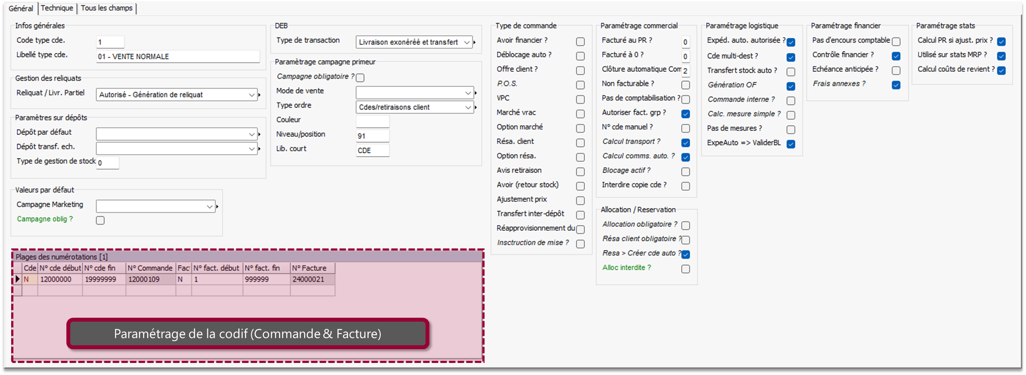Screen dimensions: 1026x375
Task: Open the Tous les champs tab
Action: [106, 8]
